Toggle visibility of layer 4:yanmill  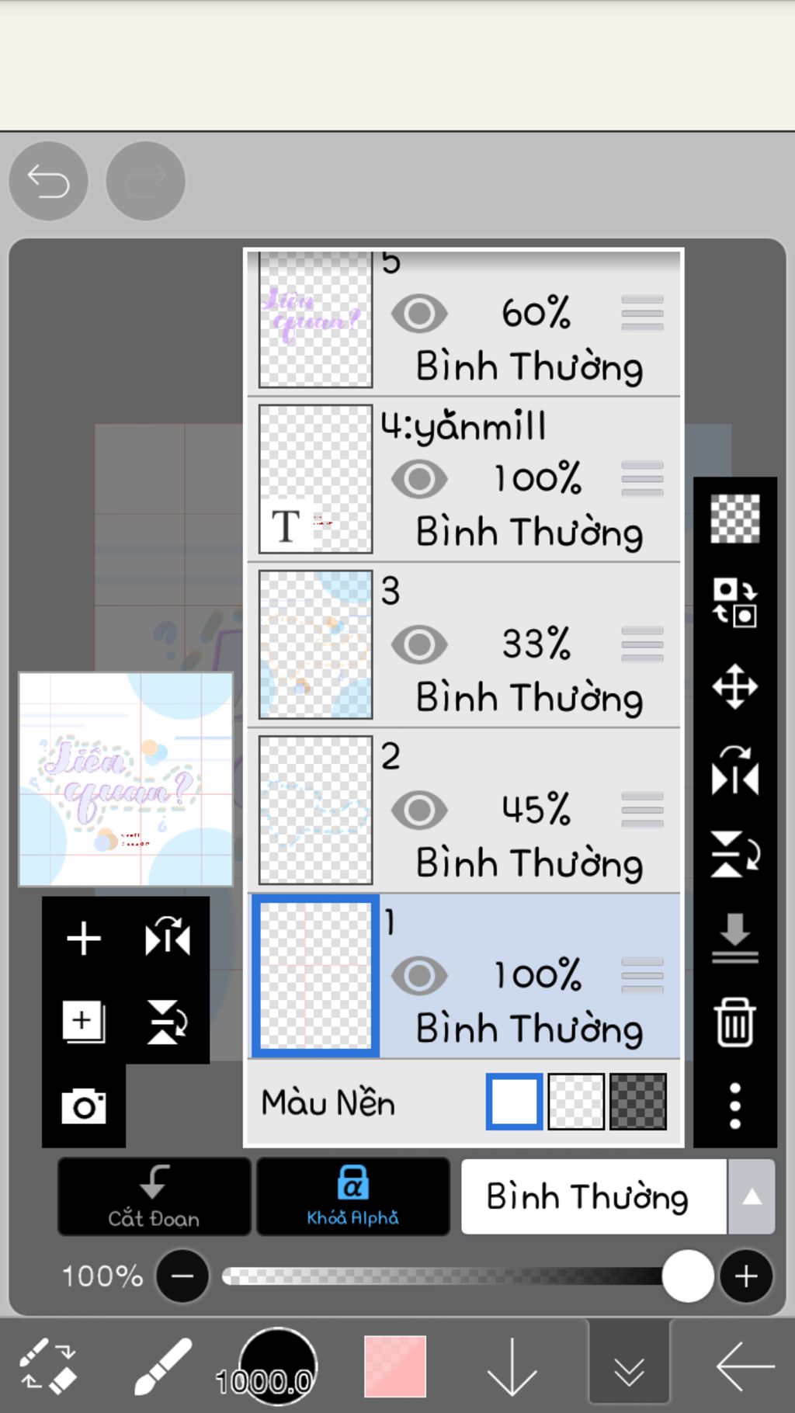pyautogui.click(x=419, y=479)
